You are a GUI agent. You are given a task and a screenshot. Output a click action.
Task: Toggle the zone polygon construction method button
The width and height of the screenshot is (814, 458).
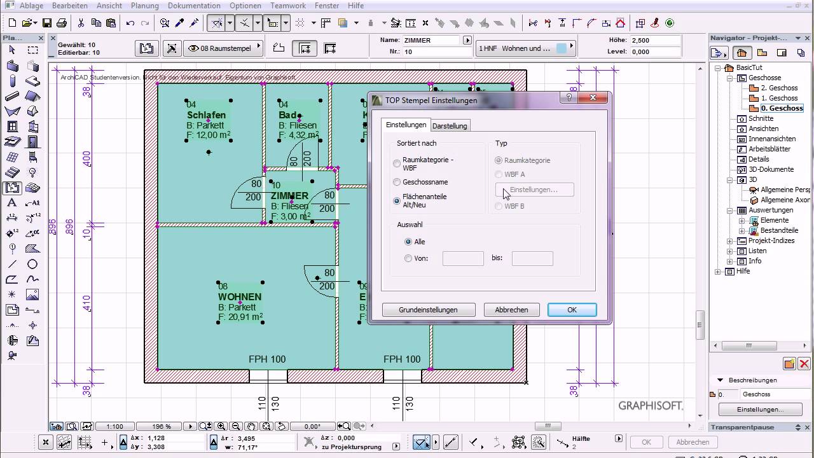(x=279, y=48)
